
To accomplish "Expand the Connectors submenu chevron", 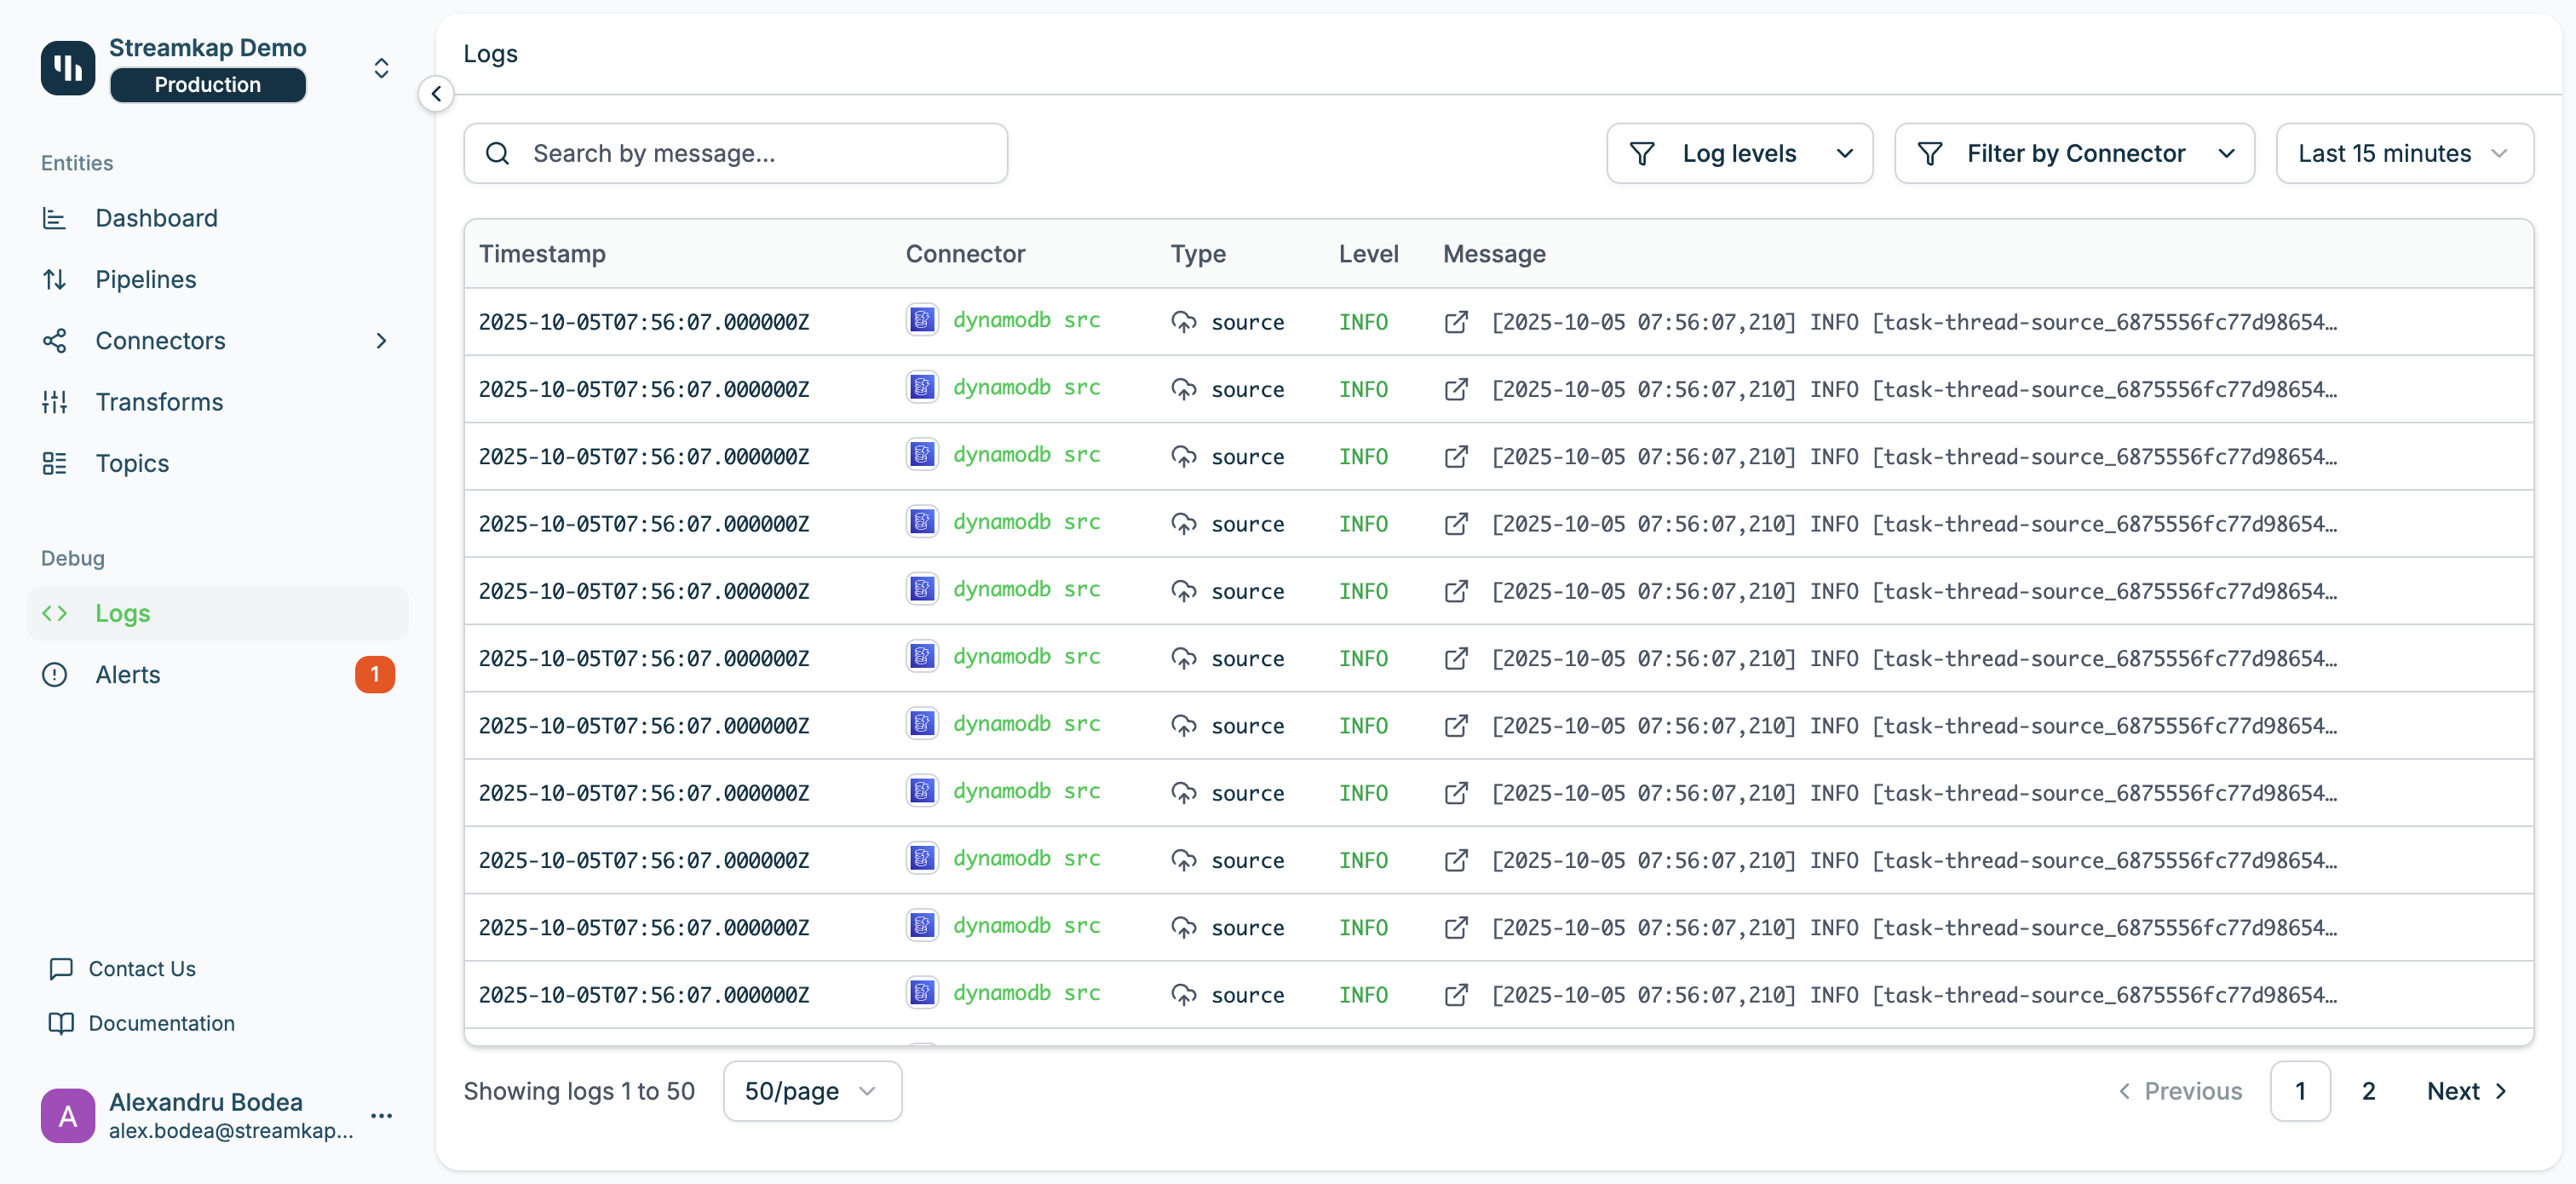I will tap(381, 341).
